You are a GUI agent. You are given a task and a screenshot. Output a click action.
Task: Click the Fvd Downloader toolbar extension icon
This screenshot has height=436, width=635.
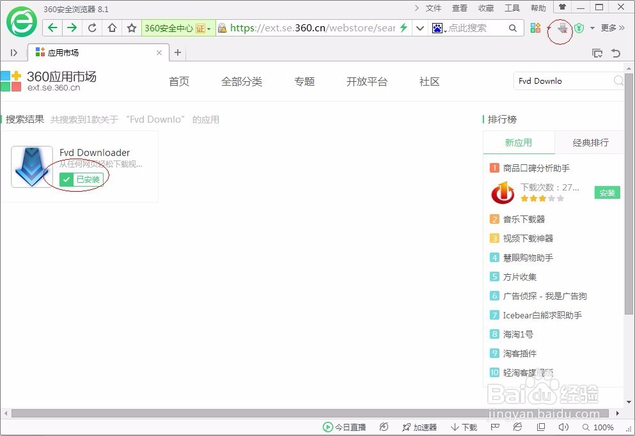561,28
